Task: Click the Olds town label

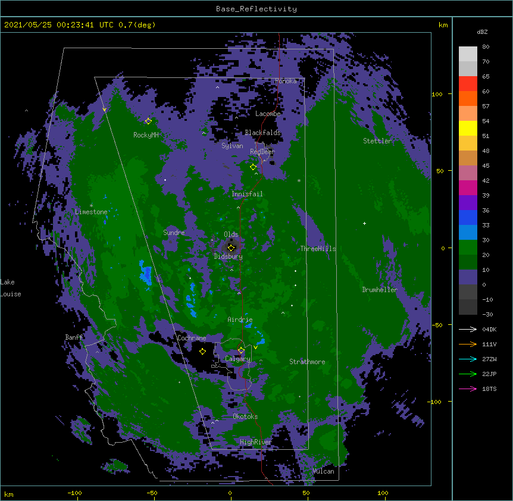Action: click(231, 234)
